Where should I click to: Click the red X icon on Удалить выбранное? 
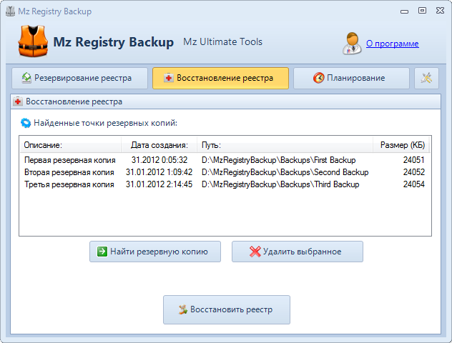pyautogui.click(x=255, y=252)
